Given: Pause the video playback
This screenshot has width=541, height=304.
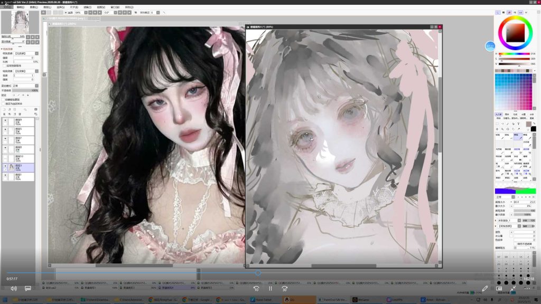Looking at the screenshot, I should click(x=270, y=289).
